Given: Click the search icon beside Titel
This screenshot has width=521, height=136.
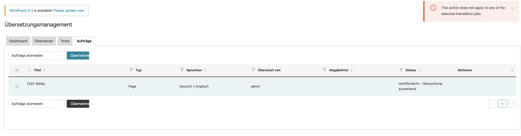Looking at the screenshot, I should point(29,70).
